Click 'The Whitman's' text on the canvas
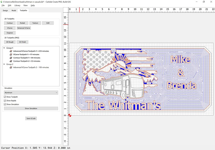This screenshot has width=215, height=150. (123, 105)
